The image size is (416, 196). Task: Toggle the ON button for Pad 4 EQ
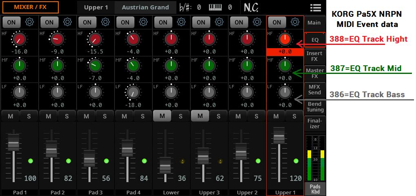click(x=126, y=22)
